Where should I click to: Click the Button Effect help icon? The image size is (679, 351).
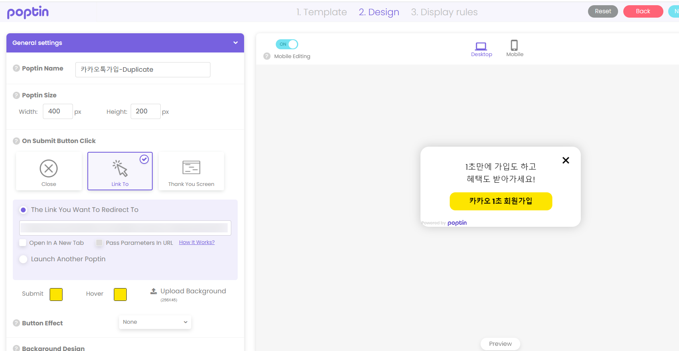pos(16,323)
